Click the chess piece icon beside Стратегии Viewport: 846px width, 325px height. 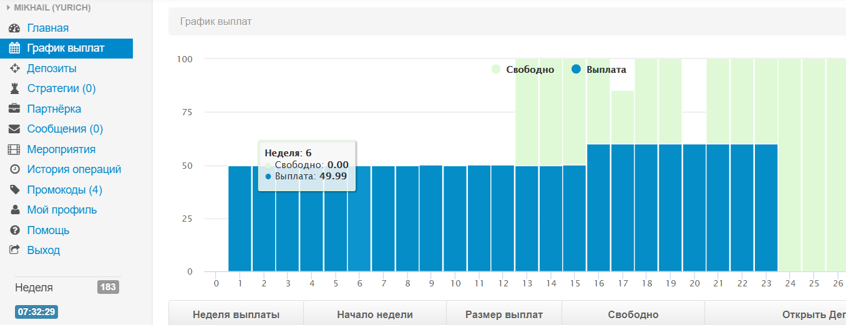(14, 88)
